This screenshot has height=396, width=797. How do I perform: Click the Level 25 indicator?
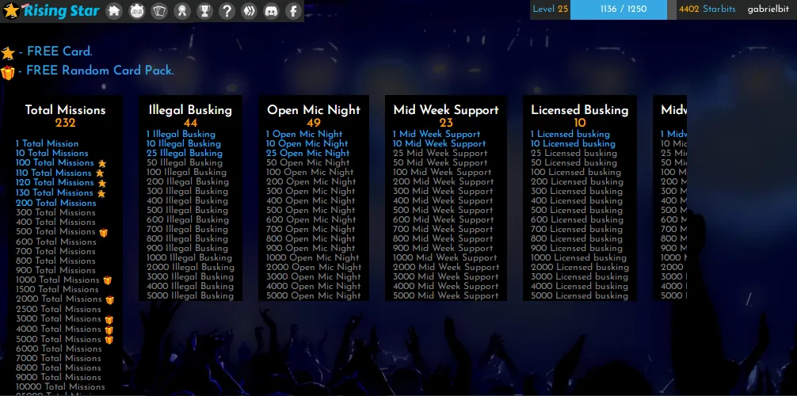[x=550, y=10]
